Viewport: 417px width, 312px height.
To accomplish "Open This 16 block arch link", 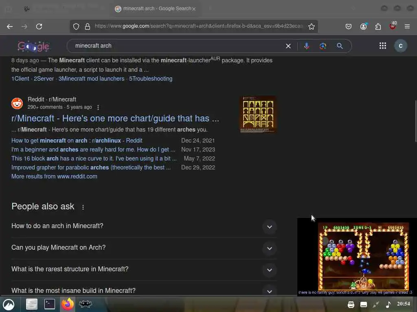I will (94, 158).
